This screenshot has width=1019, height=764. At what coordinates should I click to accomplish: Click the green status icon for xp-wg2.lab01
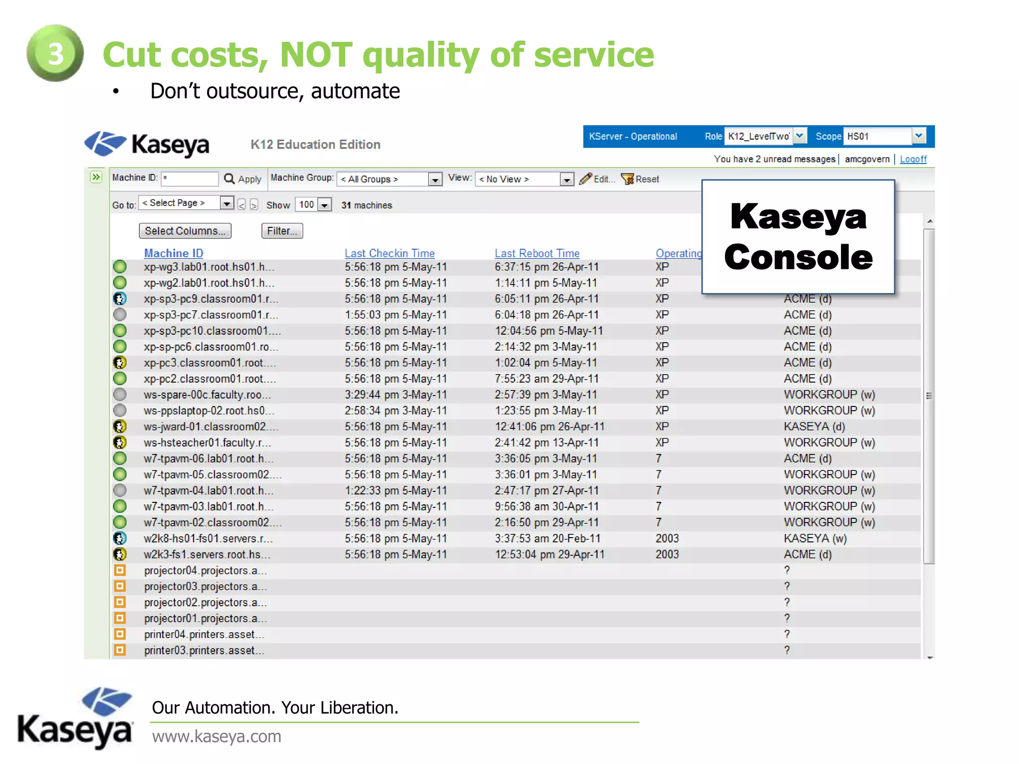[120, 283]
